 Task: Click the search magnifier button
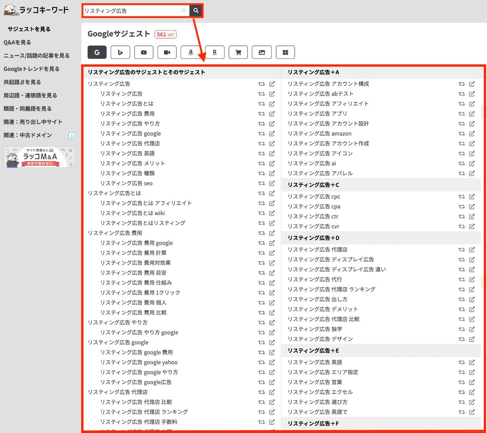pyautogui.click(x=196, y=11)
